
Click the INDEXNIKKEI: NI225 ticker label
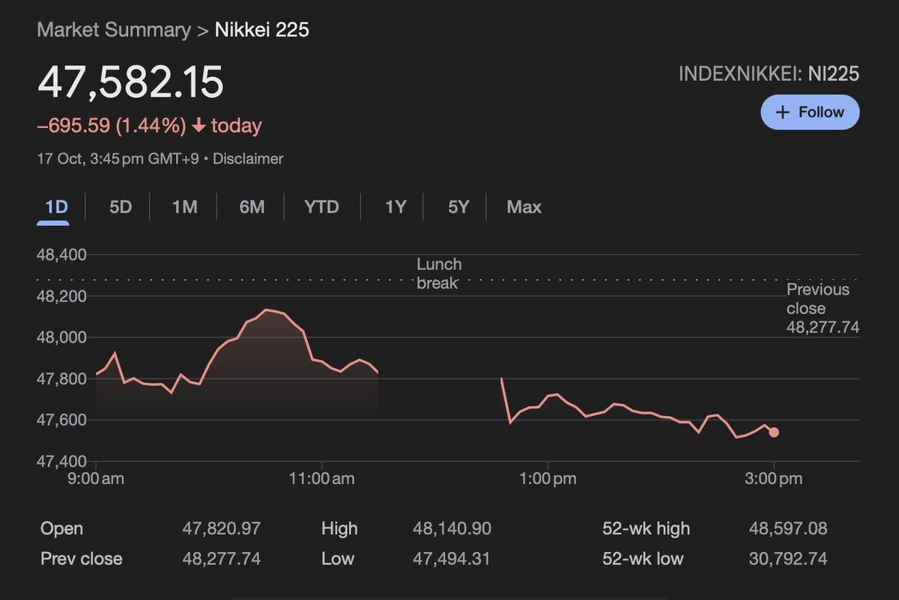(769, 74)
